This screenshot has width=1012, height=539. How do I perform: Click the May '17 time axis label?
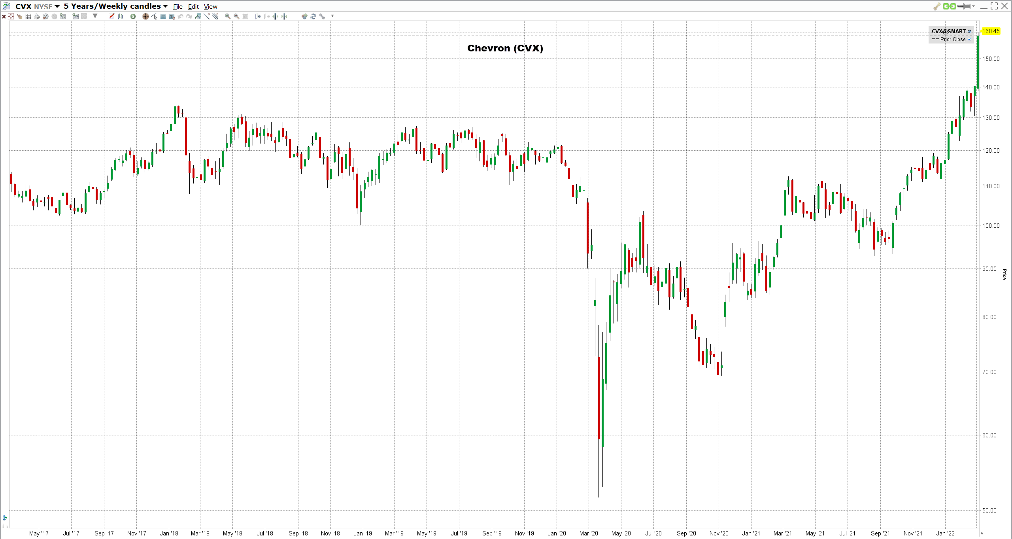click(x=39, y=533)
